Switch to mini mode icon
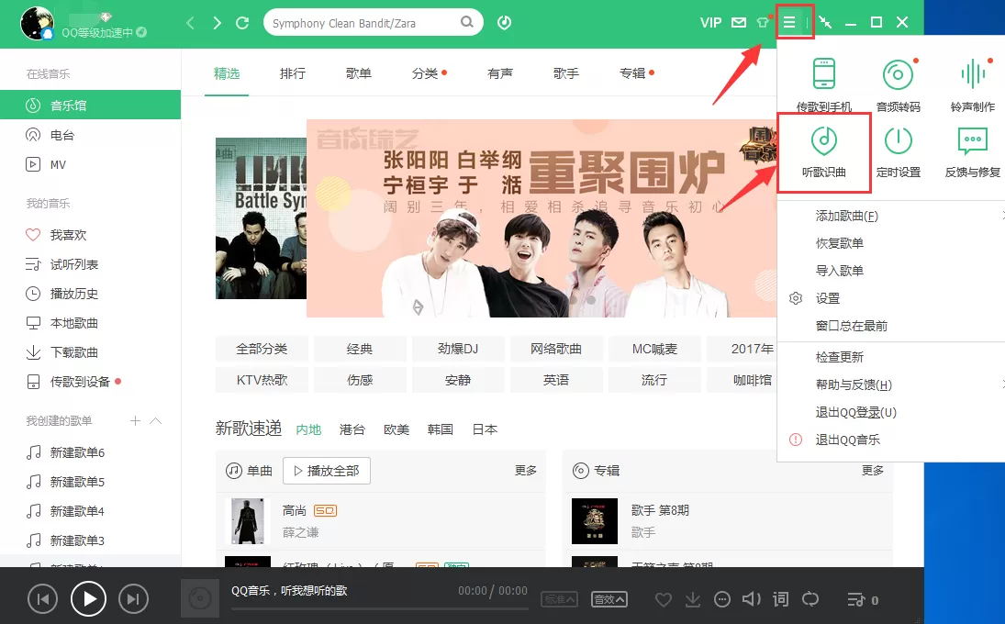The width and height of the screenshot is (1005, 624). [825, 22]
